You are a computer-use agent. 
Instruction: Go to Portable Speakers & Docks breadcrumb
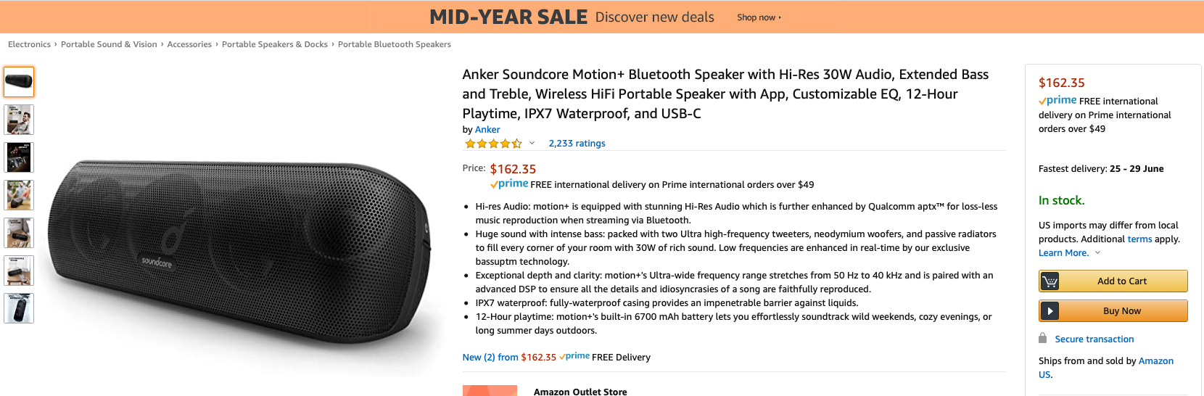pos(275,44)
